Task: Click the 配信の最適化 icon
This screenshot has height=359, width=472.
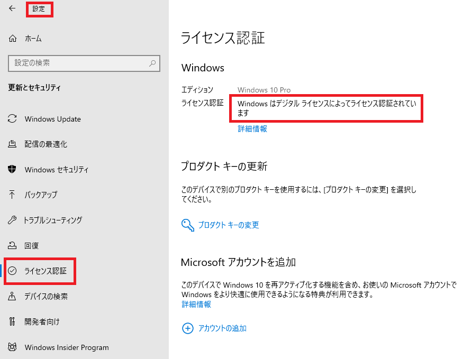Action: click(x=12, y=144)
